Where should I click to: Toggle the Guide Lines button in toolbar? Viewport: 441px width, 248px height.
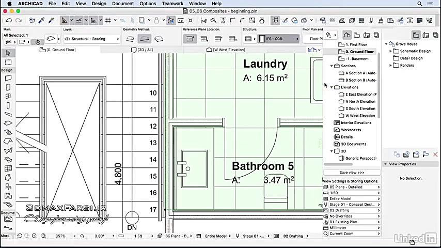click(65, 20)
